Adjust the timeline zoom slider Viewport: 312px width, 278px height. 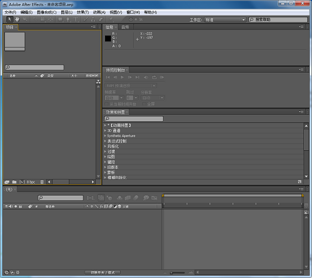click(x=177, y=273)
